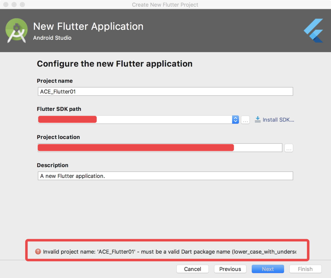Browse for Flutter SDK path folder
The height and width of the screenshot is (278, 331).
245,120
